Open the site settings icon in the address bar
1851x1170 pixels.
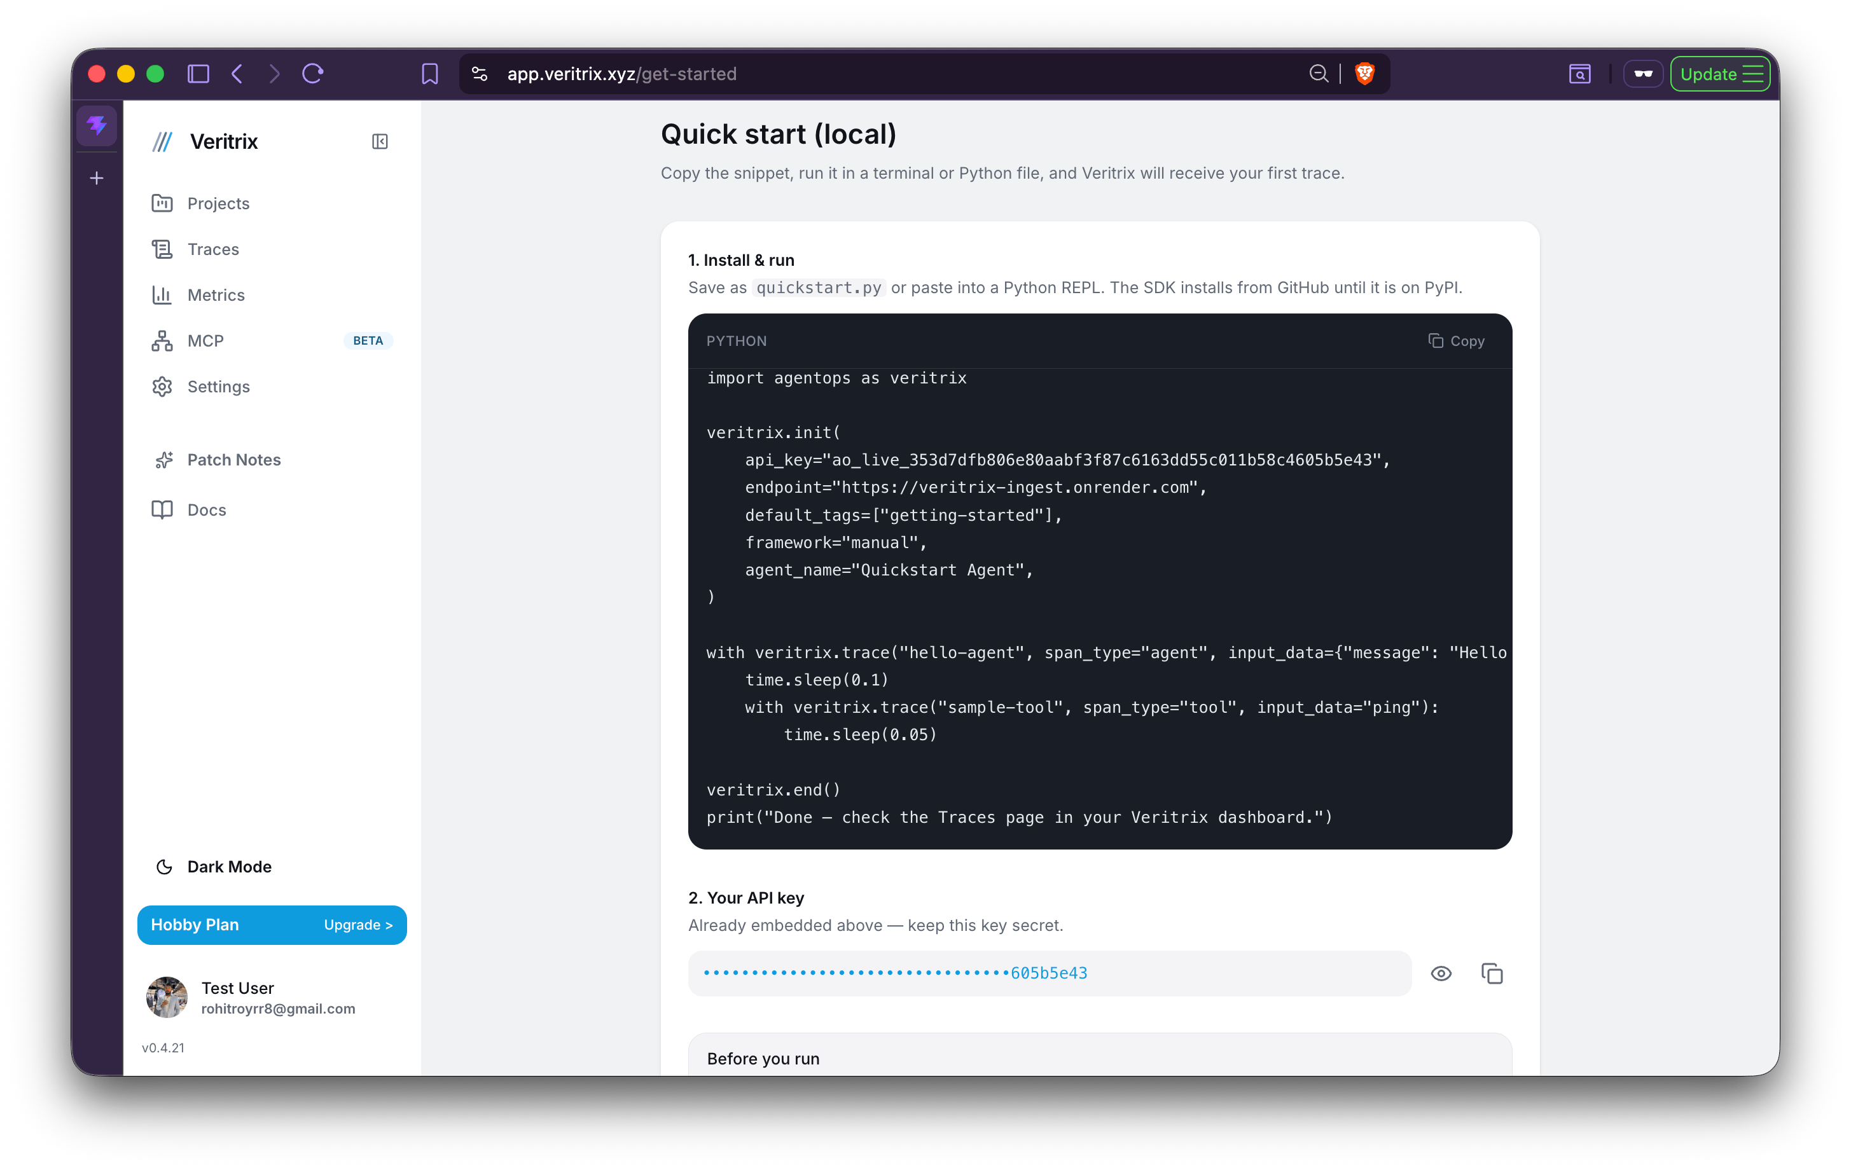point(480,74)
